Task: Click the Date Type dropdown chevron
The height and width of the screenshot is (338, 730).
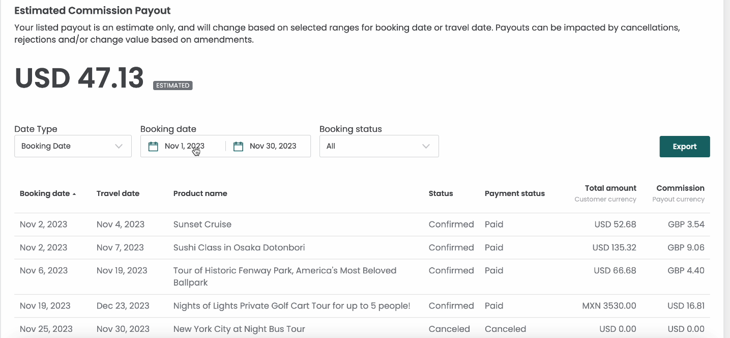Action: (x=119, y=146)
